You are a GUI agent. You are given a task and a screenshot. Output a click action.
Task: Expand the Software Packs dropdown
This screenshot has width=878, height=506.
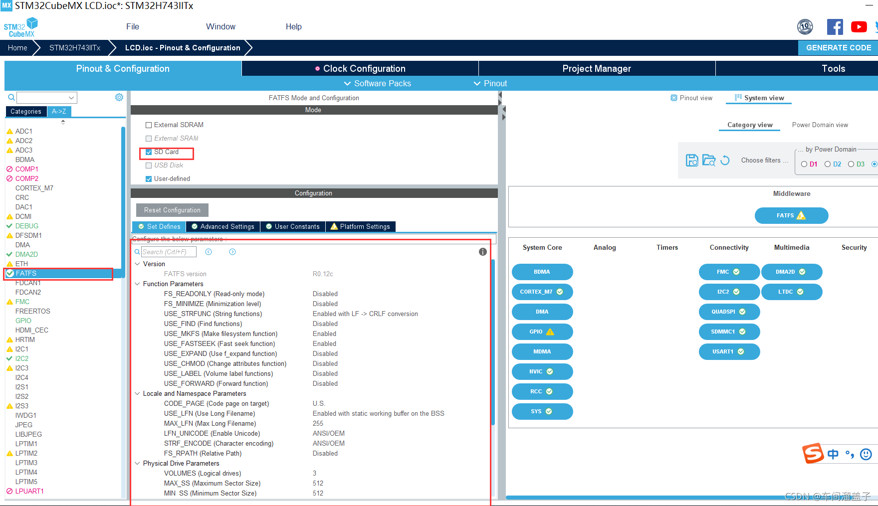[378, 83]
